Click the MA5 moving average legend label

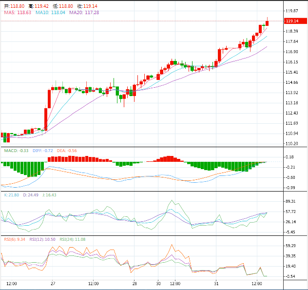point(18,12)
